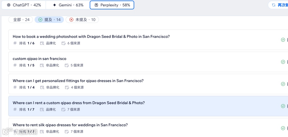This screenshot has width=288, height=137.
Task: Toggle the 提及 14 filter chip
Action: pos(49,19)
